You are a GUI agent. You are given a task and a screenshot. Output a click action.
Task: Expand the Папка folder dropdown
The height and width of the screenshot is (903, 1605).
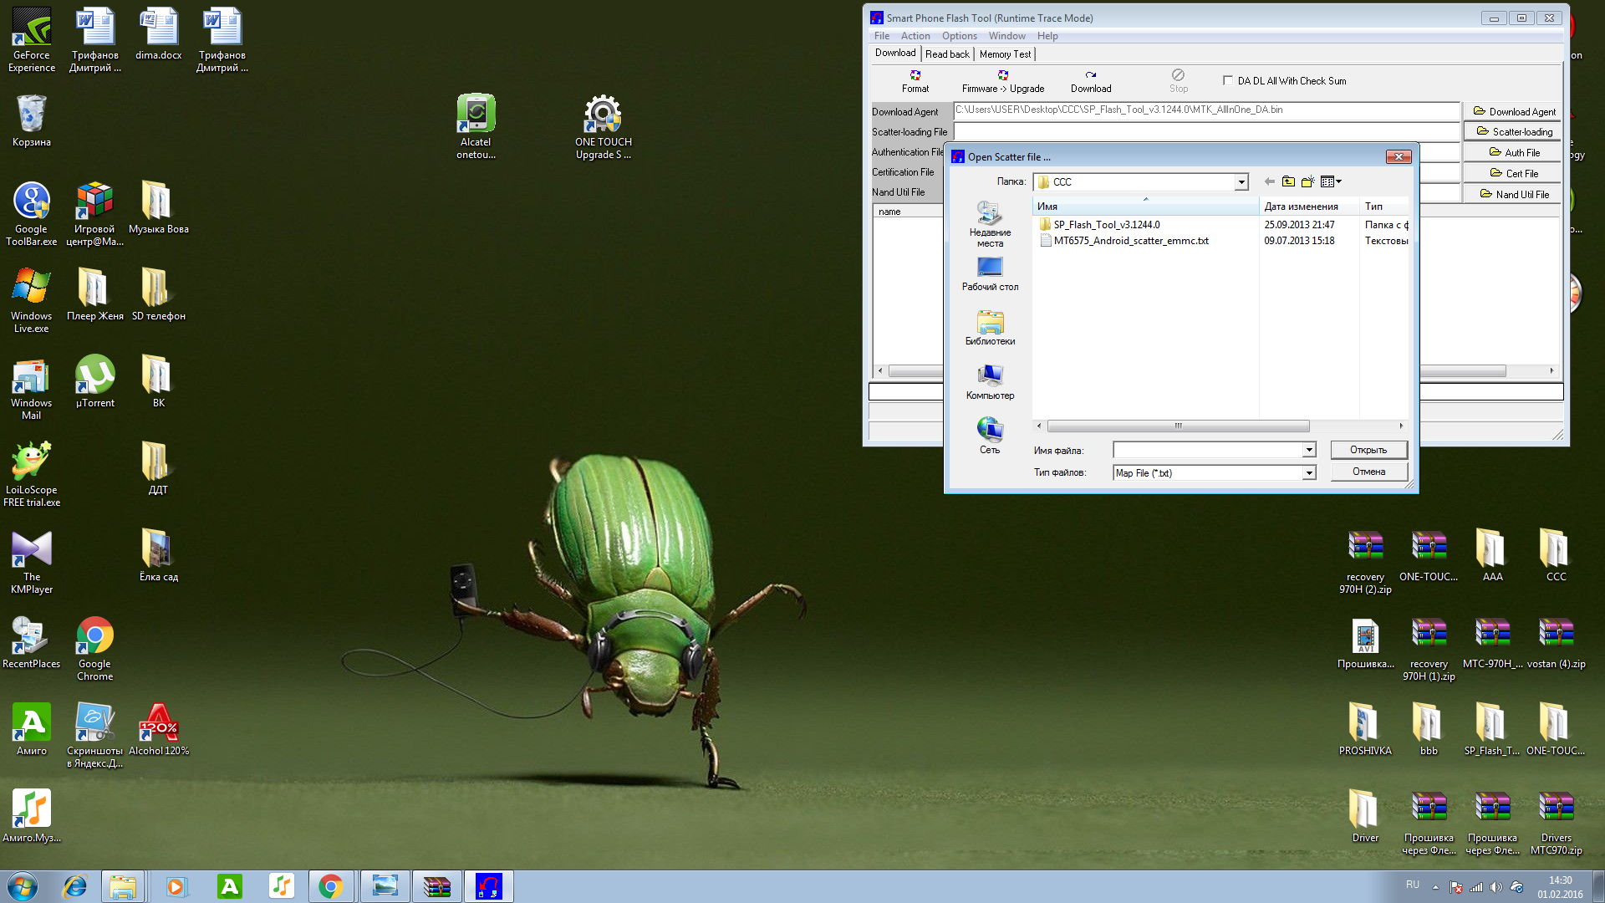pyautogui.click(x=1241, y=182)
